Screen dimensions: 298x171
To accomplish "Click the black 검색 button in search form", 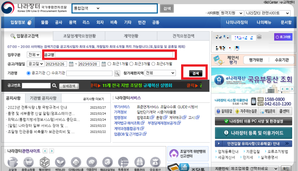I will coord(196,73).
